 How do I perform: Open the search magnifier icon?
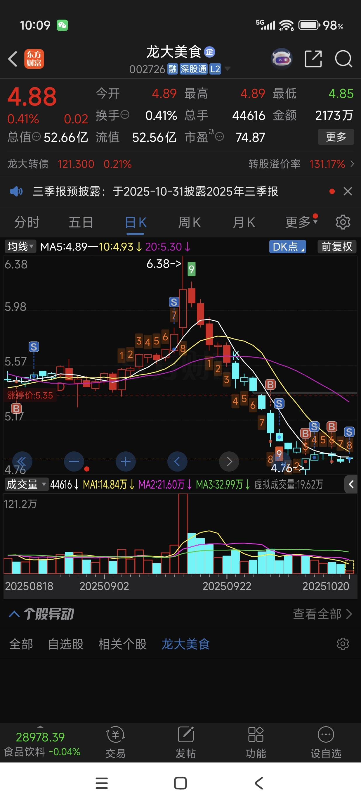[x=343, y=59]
